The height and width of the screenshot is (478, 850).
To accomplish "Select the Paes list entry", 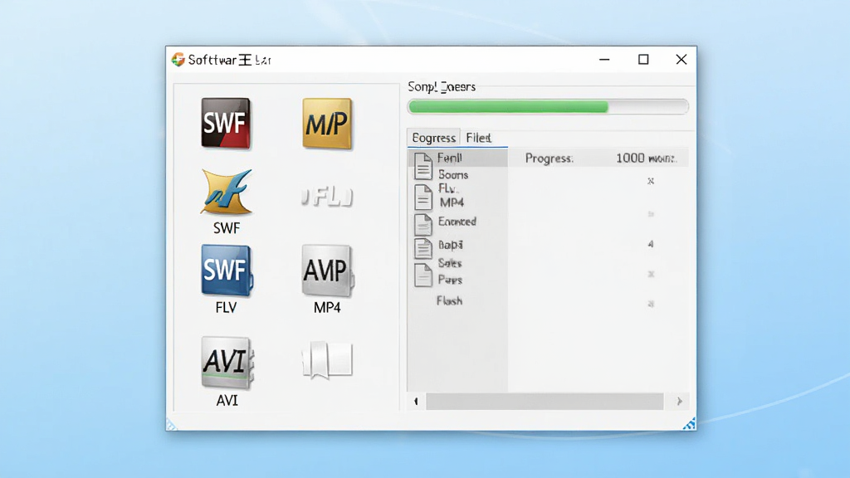I will [450, 280].
